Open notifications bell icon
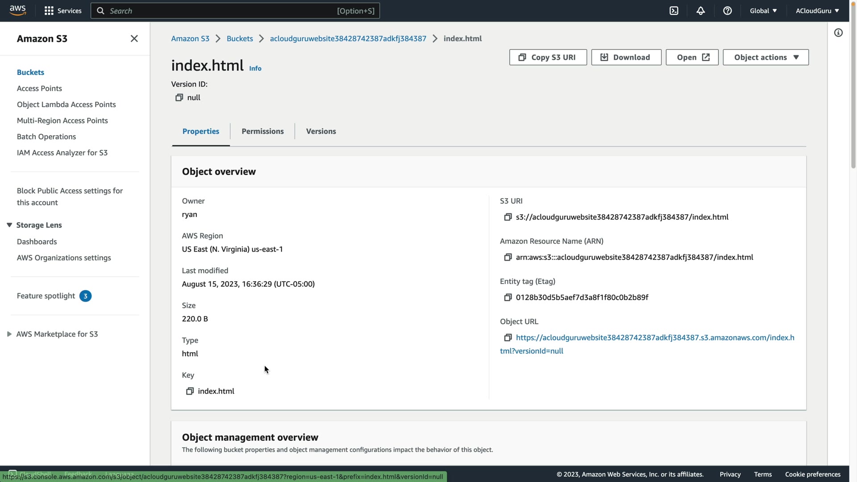 coord(700,11)
